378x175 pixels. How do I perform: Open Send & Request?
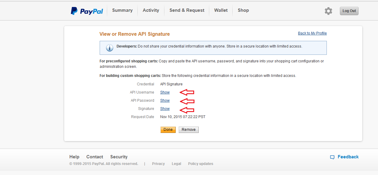[x=187, y=10]
